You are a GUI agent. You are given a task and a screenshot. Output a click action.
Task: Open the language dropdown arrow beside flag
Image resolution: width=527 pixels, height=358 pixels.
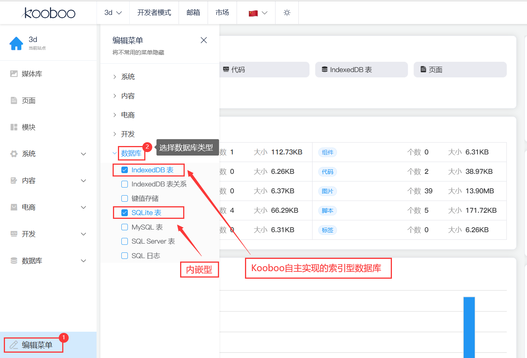coord(264,13)
